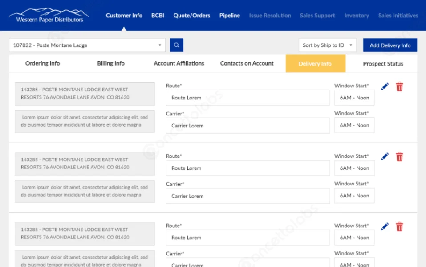Open the Sort by Ship to ID dropdown
This screenshot has height=267, width=426.
[x=327, y=45]
